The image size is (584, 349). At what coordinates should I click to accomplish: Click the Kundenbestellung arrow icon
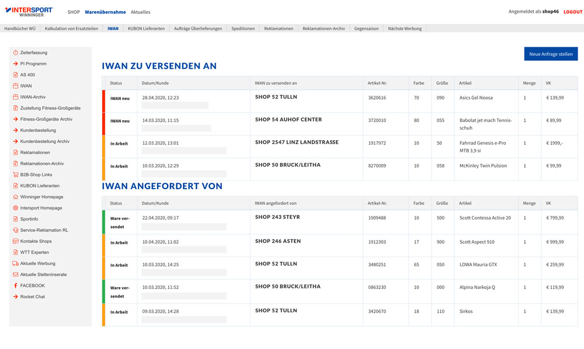[x=16, y=130]
